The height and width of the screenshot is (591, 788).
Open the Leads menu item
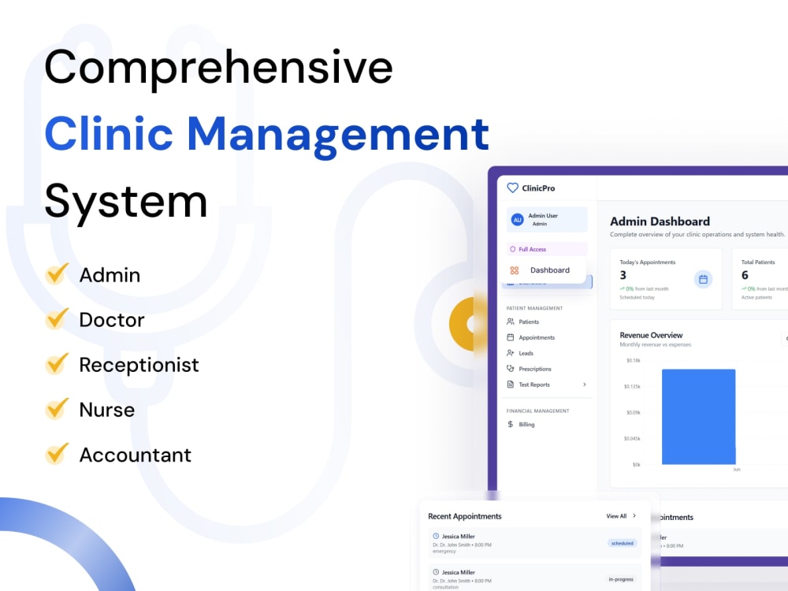547,353
